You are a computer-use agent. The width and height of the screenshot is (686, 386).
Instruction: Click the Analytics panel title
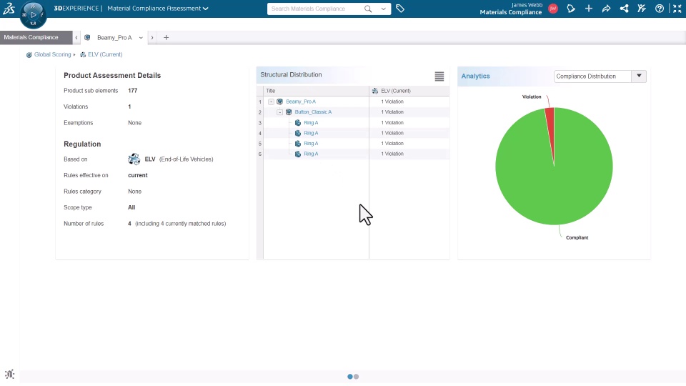[476, 76]
